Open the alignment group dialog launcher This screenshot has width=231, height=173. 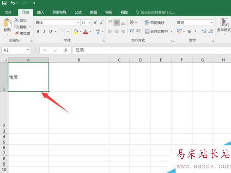coord(172,41)
